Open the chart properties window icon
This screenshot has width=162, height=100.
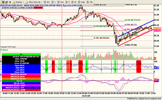(x=7, y=2)
